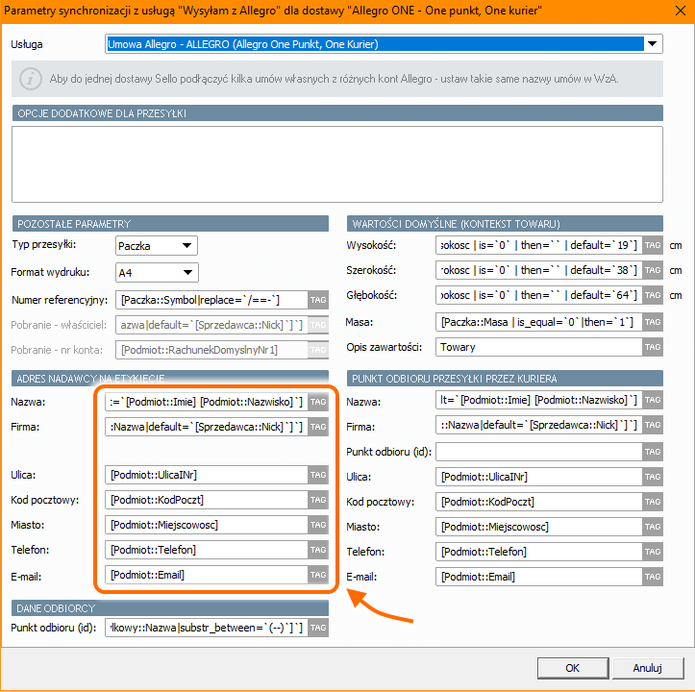Click TAG icon next to courier pickup E-mail field
This screenshot has width=695, height=692.
tap(653, 577)
